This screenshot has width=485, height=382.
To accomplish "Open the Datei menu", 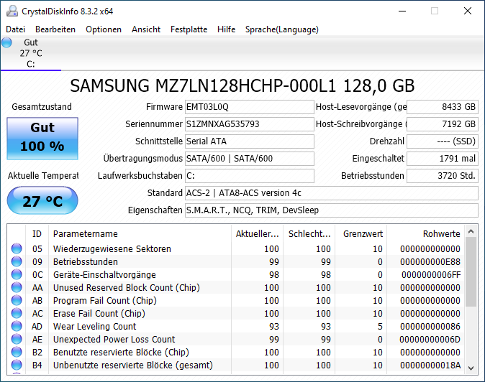I will (x=15, y=29).
